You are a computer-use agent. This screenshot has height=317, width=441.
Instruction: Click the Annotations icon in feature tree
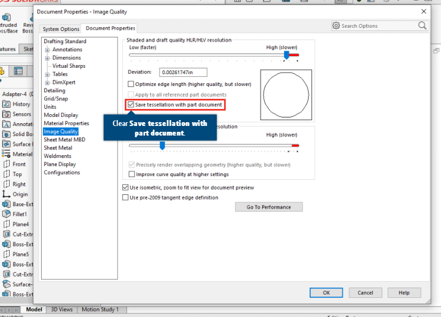[x=6, y=124]
